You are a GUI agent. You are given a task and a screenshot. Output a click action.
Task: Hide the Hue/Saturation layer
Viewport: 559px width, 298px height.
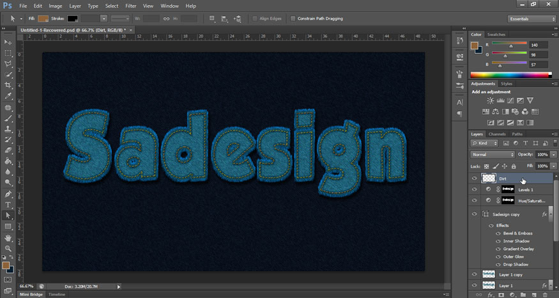[475, 201]
